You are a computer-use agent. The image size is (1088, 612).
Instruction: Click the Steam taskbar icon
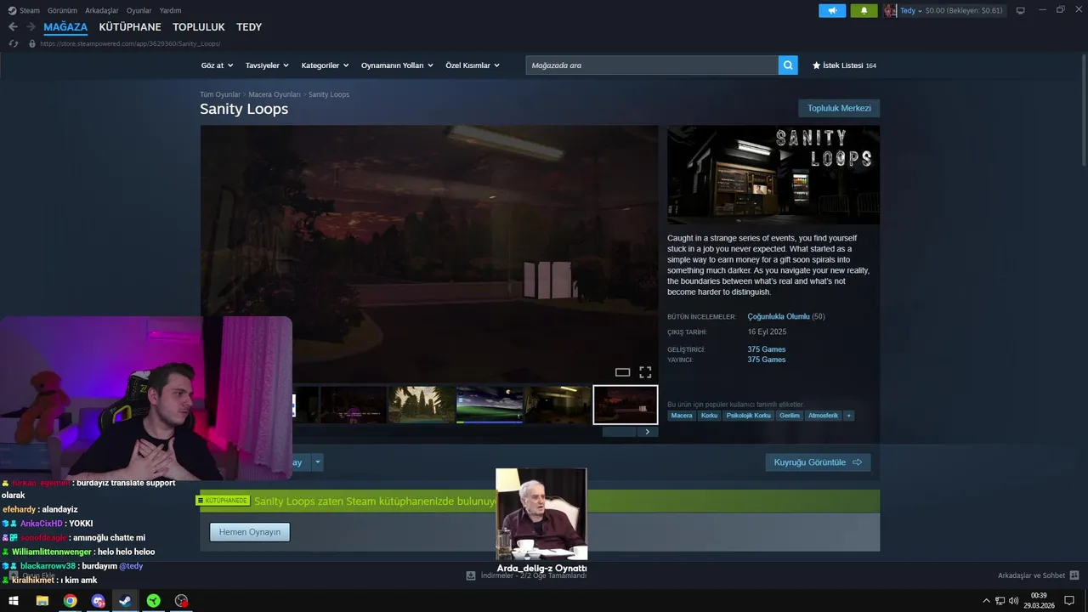tap(125, 601)
